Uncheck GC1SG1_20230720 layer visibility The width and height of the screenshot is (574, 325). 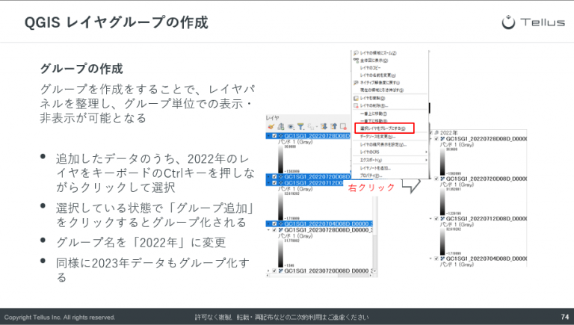coord(274,270)
